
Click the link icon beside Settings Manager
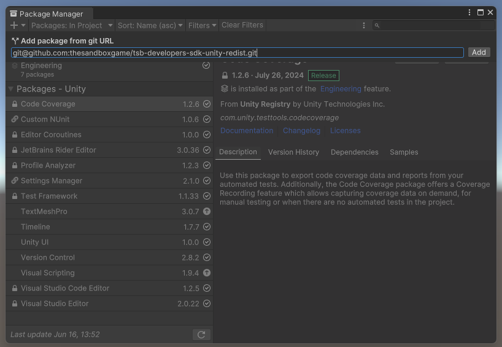(x=14, y=181)
